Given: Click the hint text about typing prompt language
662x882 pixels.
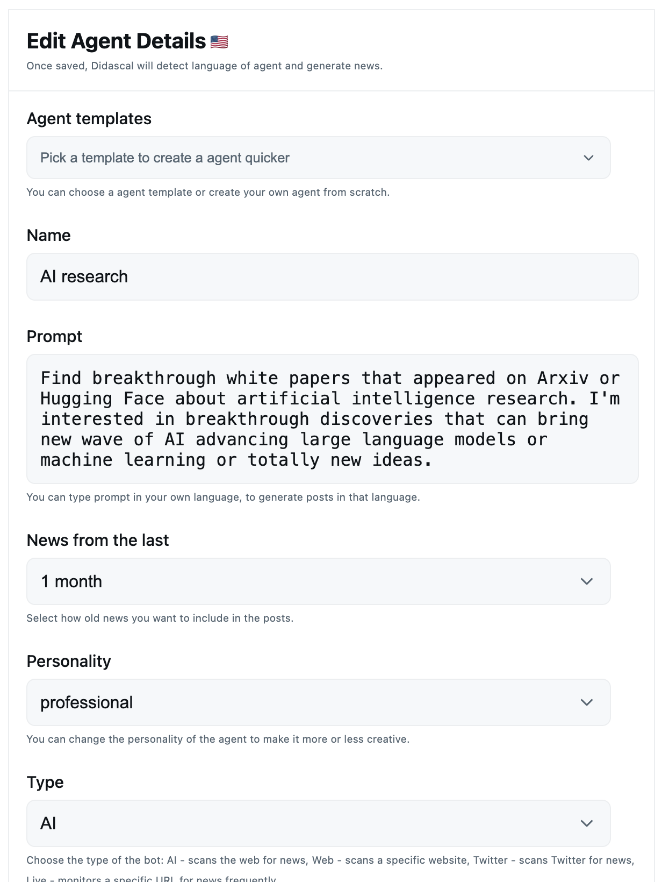Looking at the screenshot, I should [x=224, y=497].
